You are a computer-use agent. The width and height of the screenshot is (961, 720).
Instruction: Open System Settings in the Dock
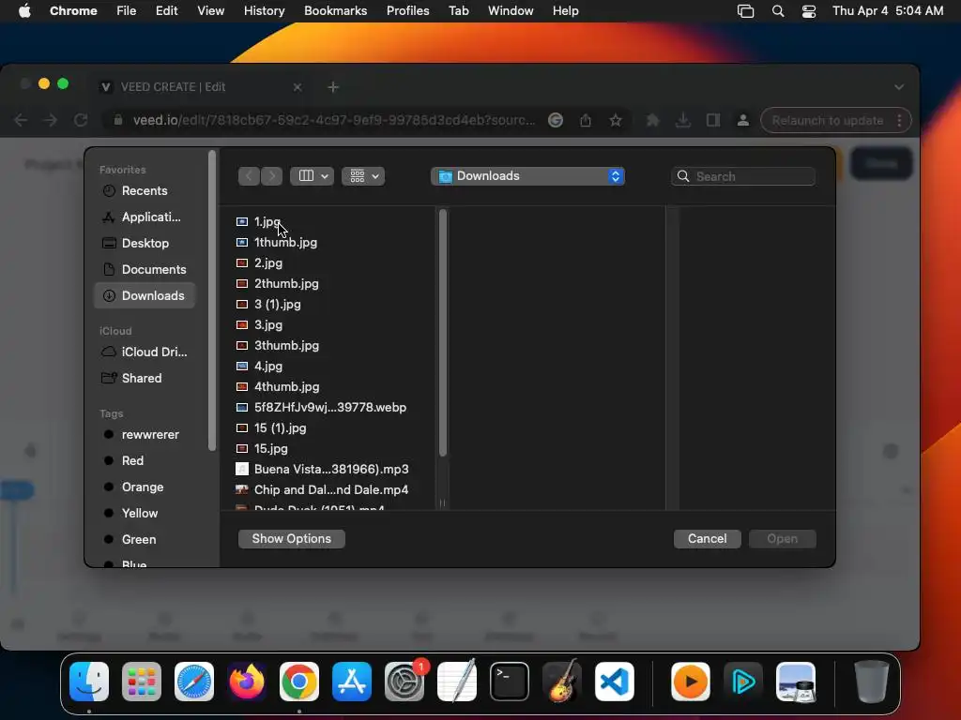[404, 682]
